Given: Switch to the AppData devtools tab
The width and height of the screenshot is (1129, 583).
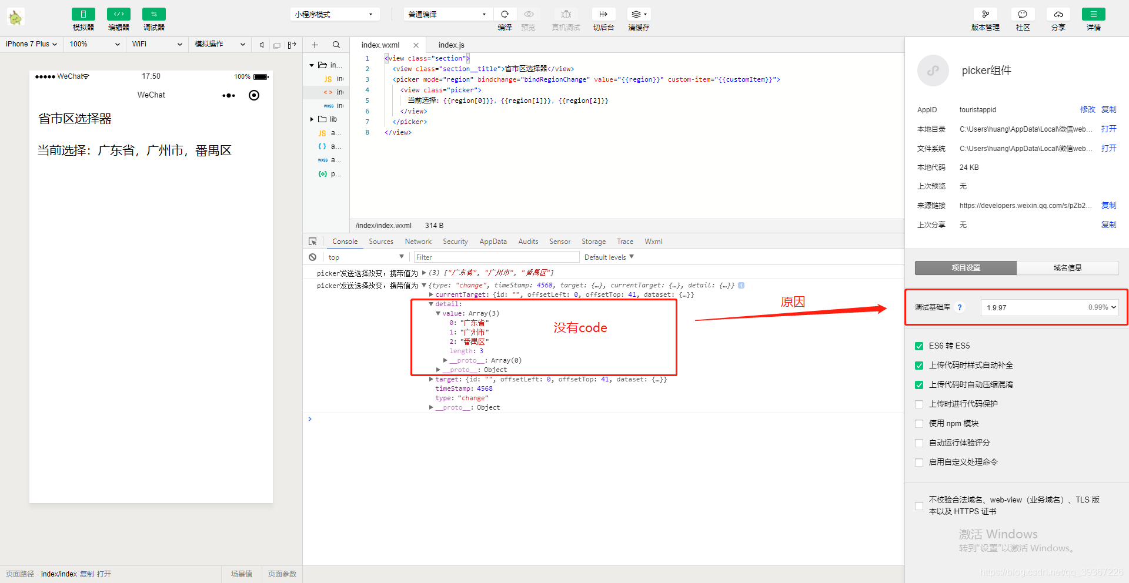Looking at the screenshot, I should (493, 242).
